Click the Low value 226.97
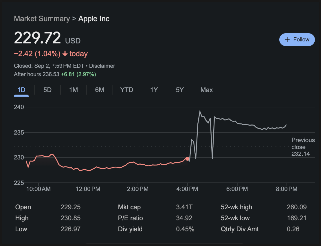 coord(71,229)
